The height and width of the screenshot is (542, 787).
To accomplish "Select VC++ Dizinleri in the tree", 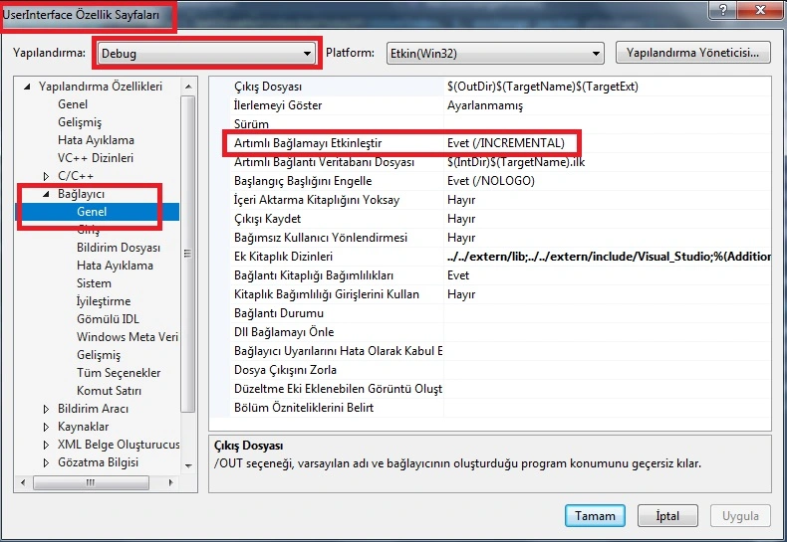I will (x=96, y=158).
